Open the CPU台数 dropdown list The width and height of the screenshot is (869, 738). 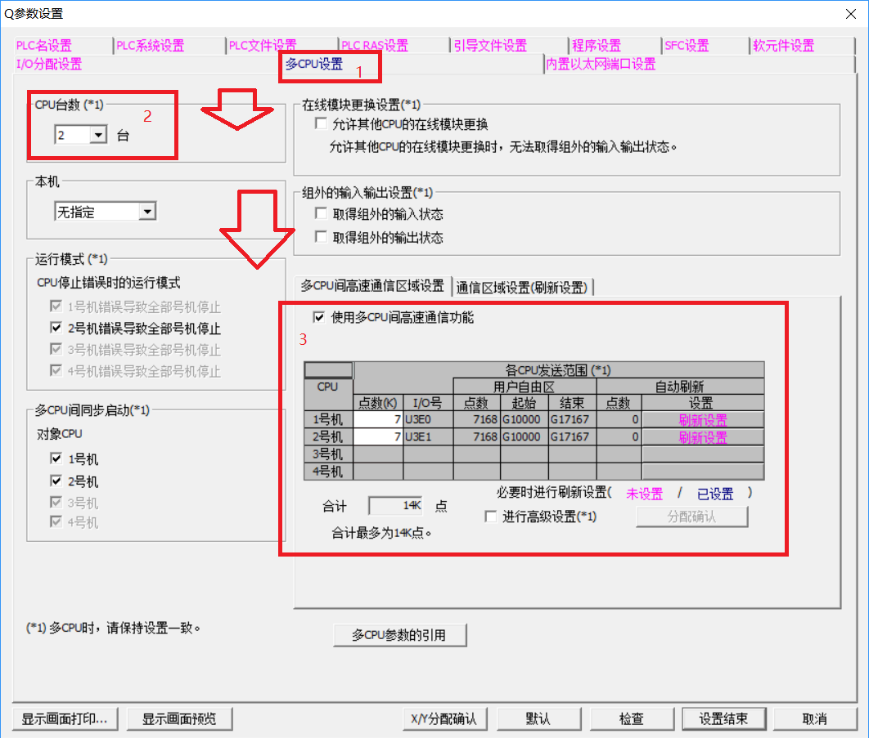click(x=98, y=136)
